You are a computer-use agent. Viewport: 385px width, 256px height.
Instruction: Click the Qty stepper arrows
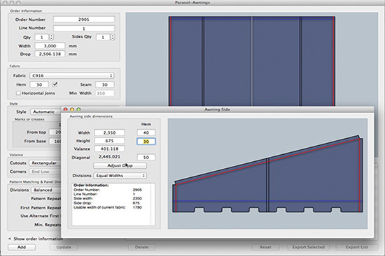point(51,37)
